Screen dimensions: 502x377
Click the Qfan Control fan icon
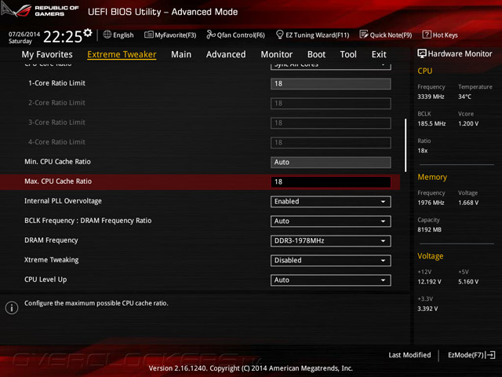[x=211, y=35]
